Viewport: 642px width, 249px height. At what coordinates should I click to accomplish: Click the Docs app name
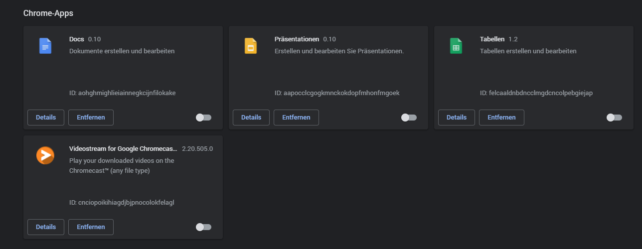pos(77,39)
